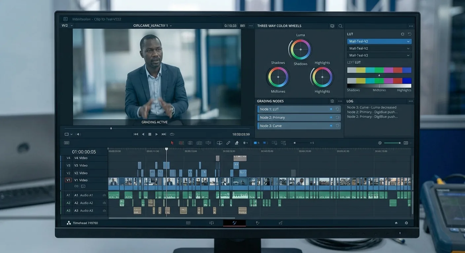Click the A3 Audio A3 track header
The width and height of the screenshot is (465, 253).
pos(85,211)
